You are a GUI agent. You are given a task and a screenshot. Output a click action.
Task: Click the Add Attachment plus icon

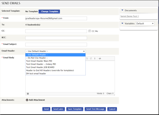point(27,100)
